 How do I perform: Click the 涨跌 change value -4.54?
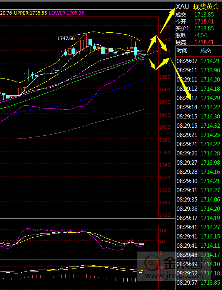[x=201, y=35]
